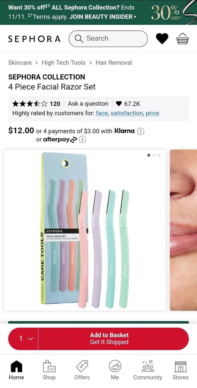Open the Stores tab
This screenshot has height=388, width=197.
click(180, 370)
